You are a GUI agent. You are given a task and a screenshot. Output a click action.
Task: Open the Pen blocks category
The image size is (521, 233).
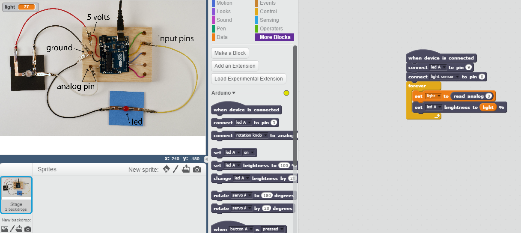221,29
